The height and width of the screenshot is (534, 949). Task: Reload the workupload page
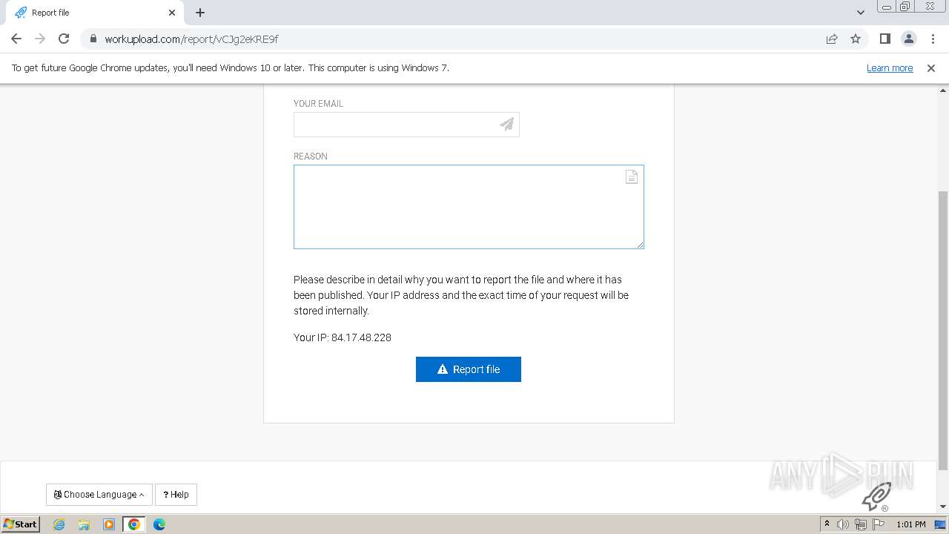coord(64,39)
